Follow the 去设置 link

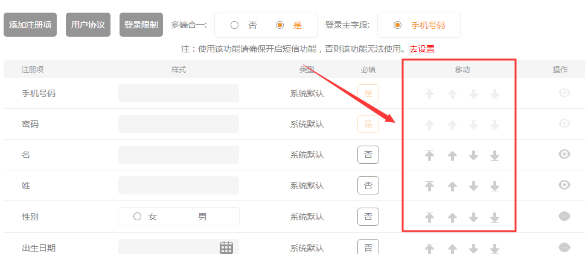click(x=421, y=49)
